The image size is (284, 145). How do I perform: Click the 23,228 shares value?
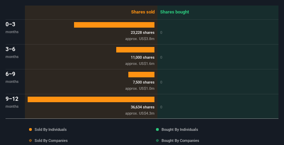pyautogui.click(x=143, y=32)
